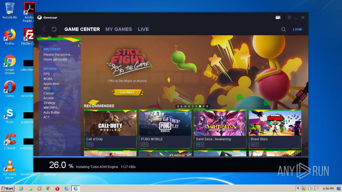The height and width of the screenshot is (192, 342).
Task: Click the Google Chrome desktop icon
Action: 10,65
